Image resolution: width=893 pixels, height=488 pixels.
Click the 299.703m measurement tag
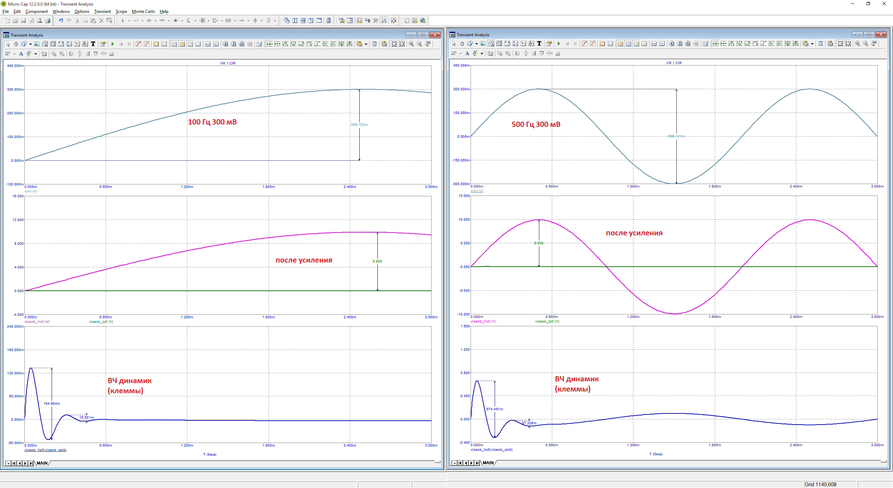359,125
